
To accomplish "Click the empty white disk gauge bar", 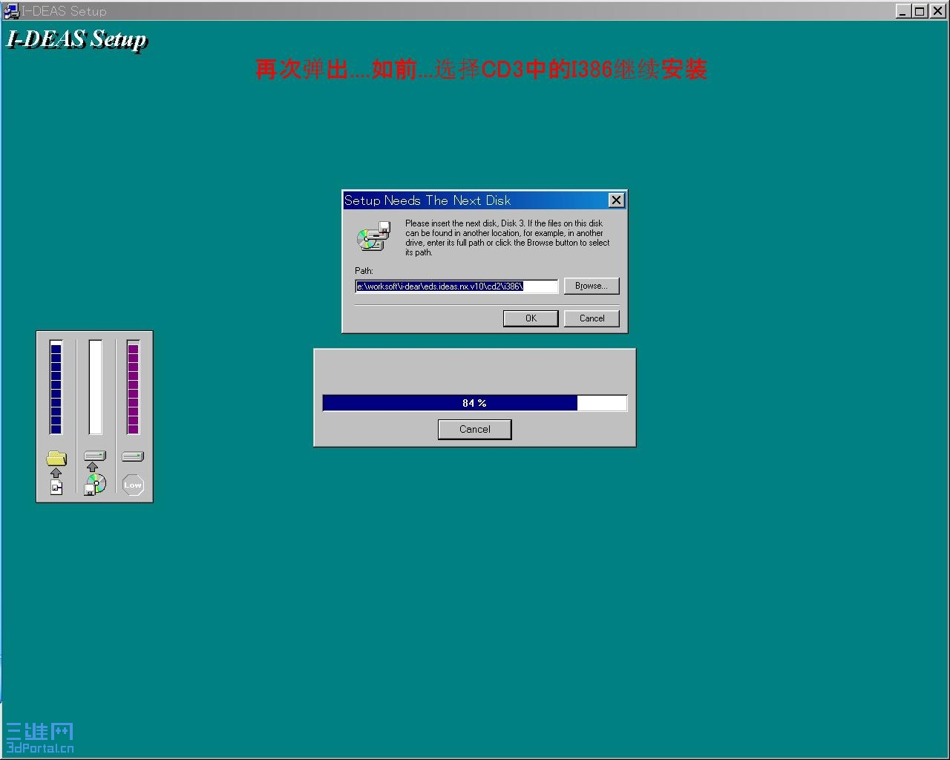I will coord(95,387).
